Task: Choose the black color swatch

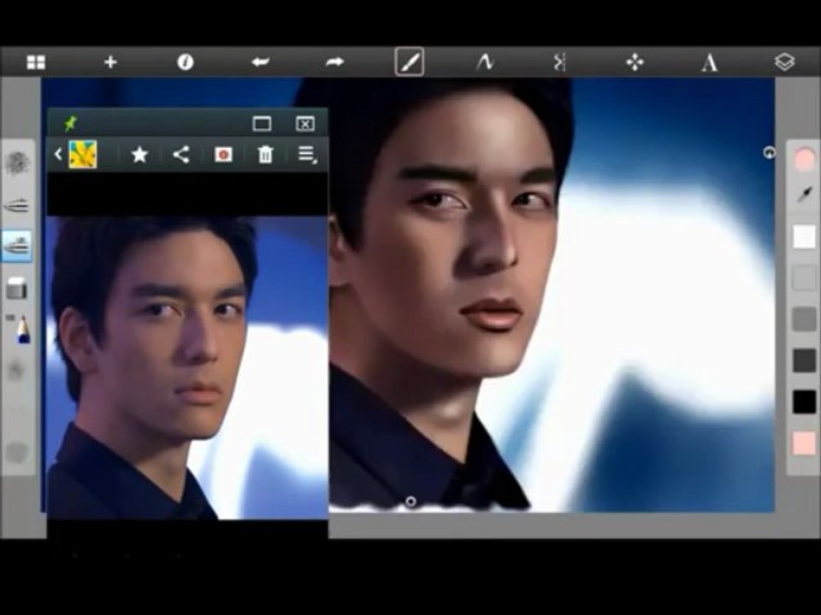Action: [x=804, y=401]
